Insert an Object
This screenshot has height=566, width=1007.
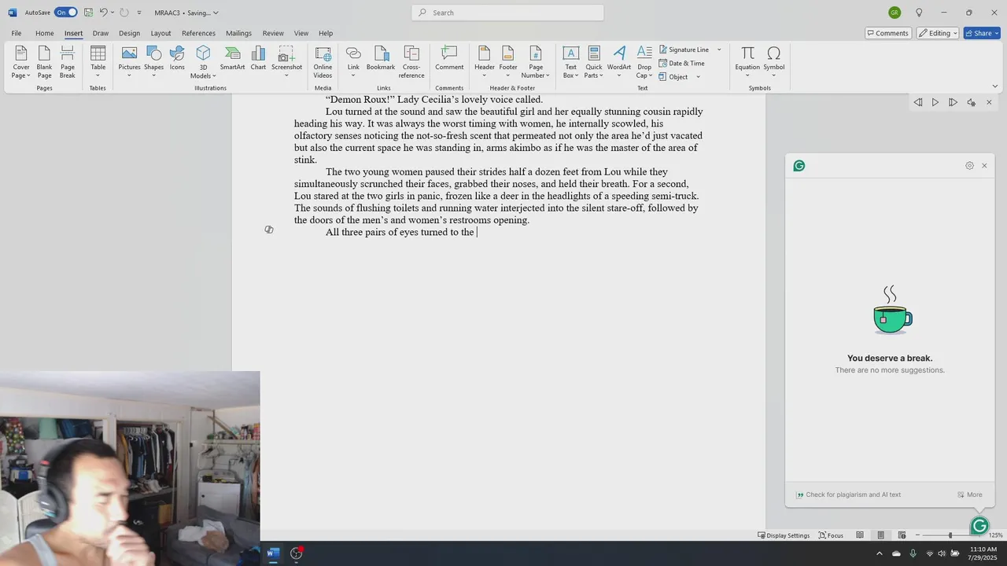click(x=673, y=76)
